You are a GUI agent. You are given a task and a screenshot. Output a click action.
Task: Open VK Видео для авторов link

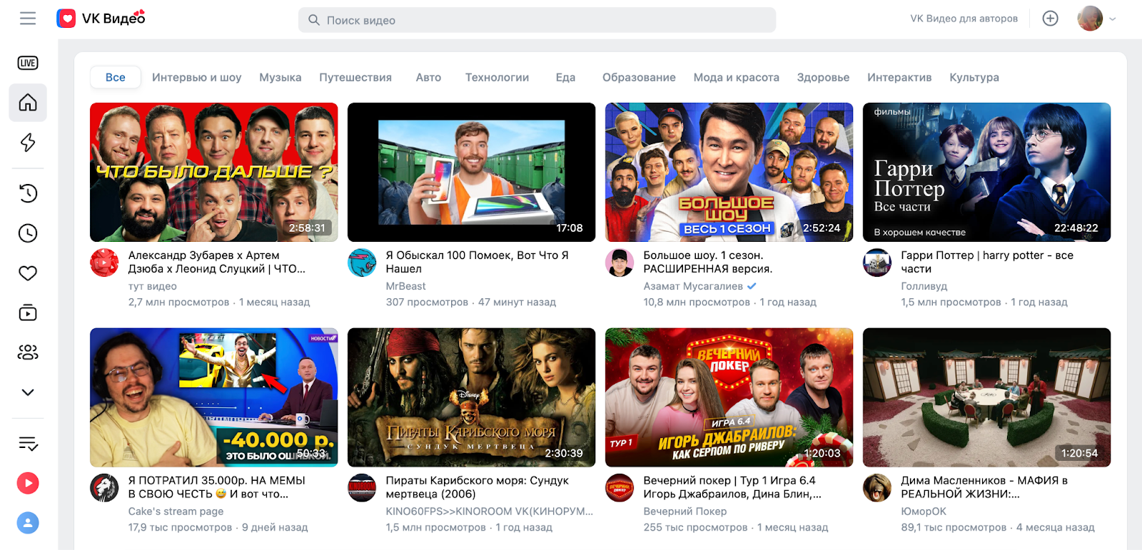964,19
